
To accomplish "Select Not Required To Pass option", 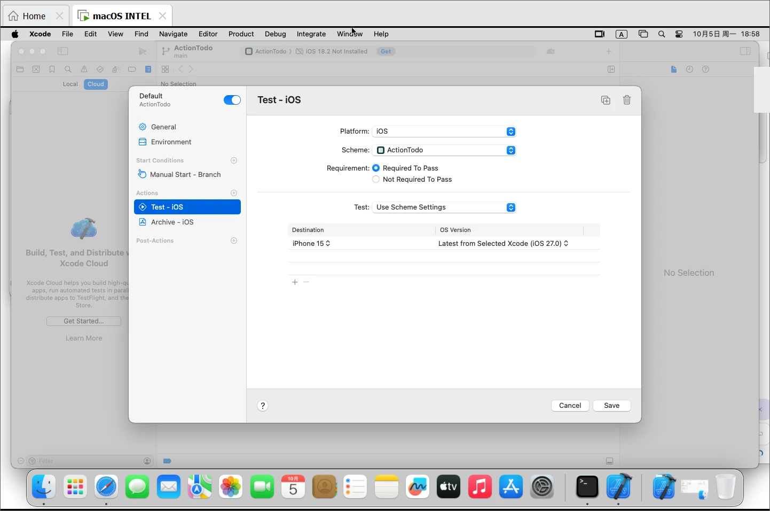I will tap(376, 180).
